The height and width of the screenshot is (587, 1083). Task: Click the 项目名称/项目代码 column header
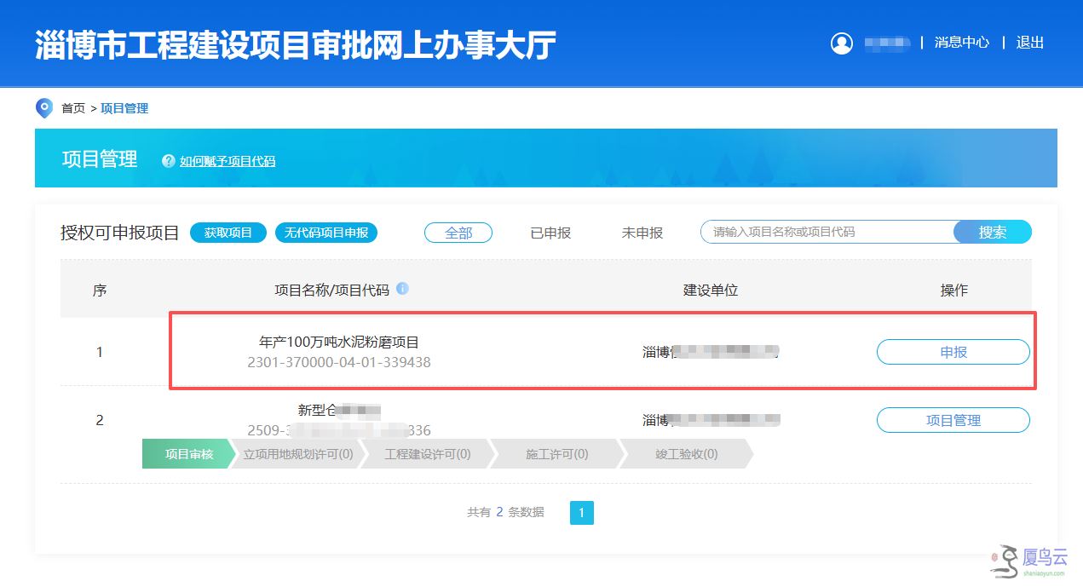[x=331, y=290]
